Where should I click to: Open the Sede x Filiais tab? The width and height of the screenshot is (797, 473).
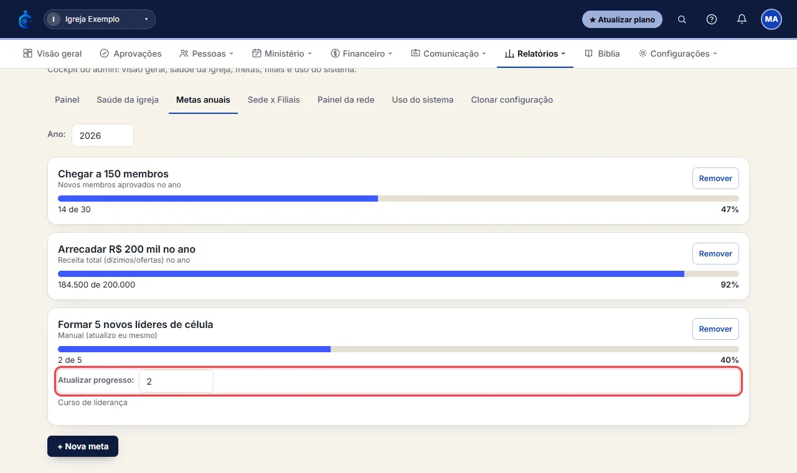tap(274, 100)
